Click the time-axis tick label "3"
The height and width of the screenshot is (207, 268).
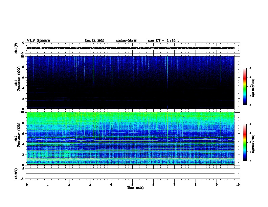90,185
